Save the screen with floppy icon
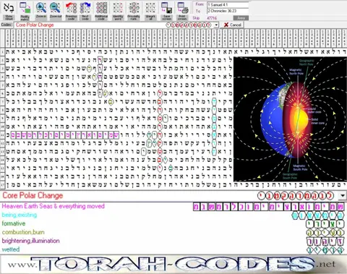 click(x=166, y=10)
